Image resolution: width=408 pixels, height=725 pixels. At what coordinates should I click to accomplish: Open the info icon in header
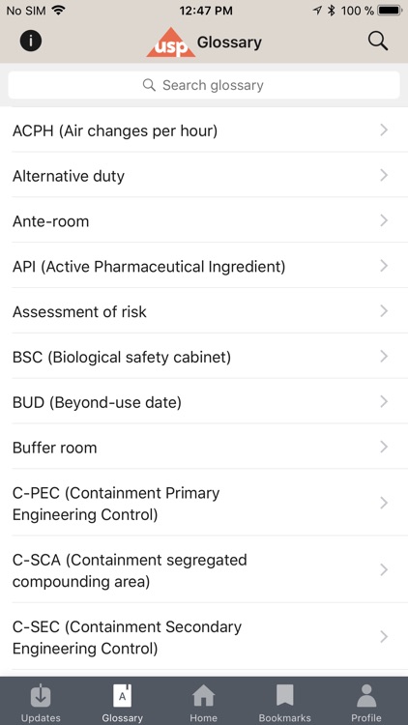tap(31, 42)
